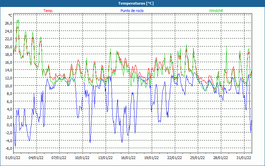
Task: Click the 4,0 y-axis value
Action: point(9,109)
